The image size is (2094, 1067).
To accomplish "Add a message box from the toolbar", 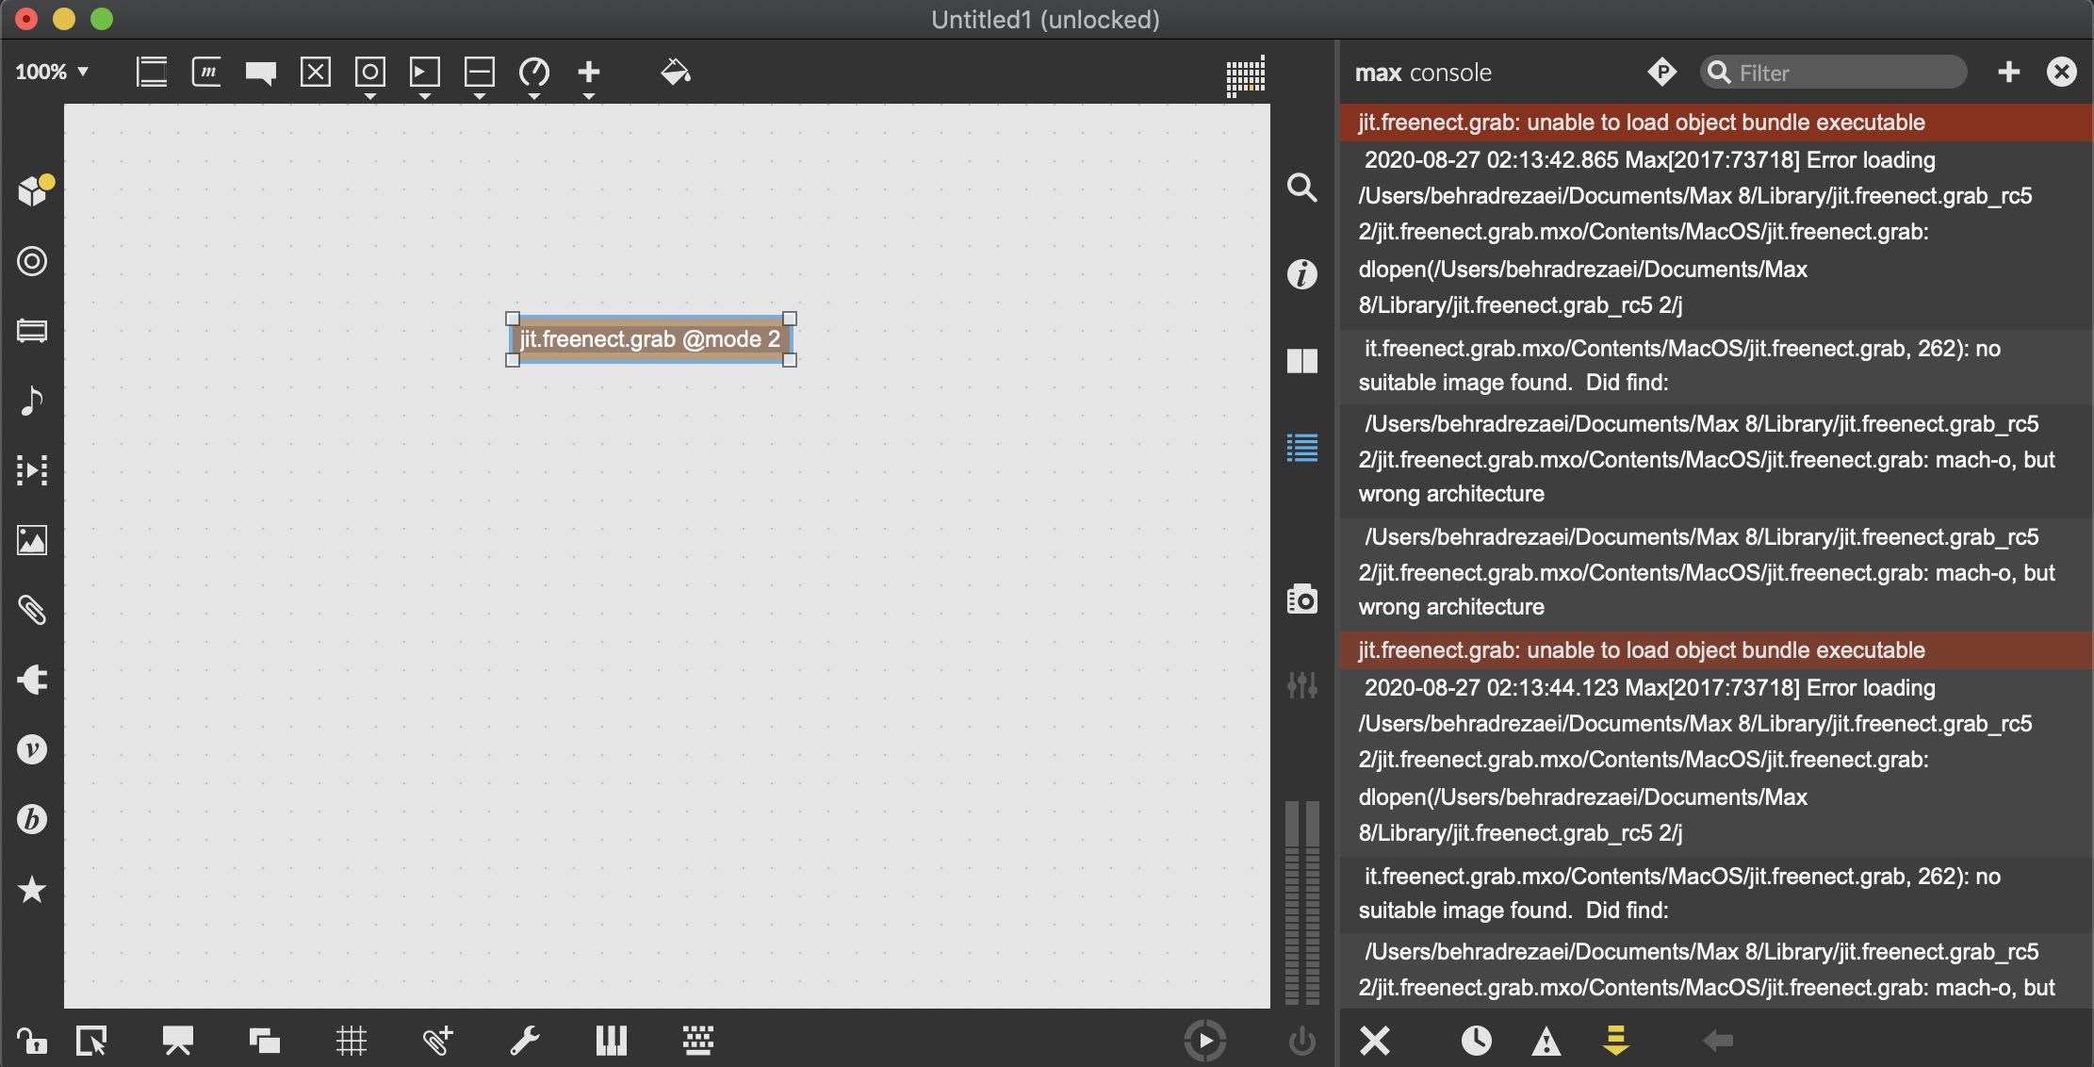I will pyautogui.click(x=206, y=72).
